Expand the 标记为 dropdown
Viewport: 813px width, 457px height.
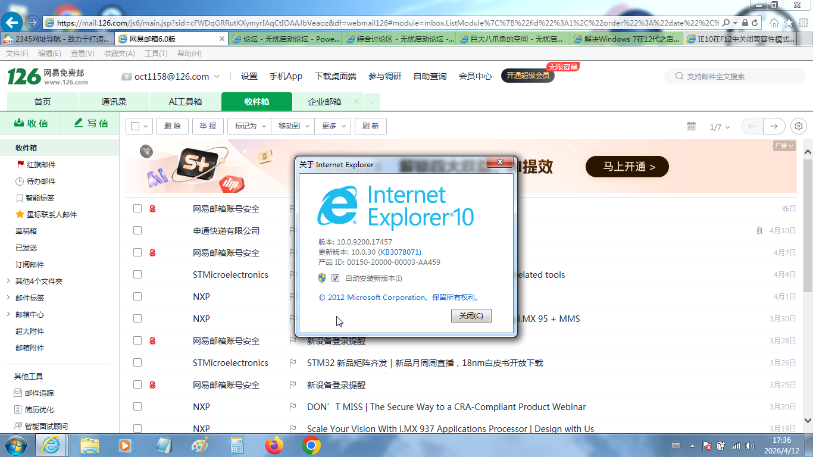(x=249, y=126)
